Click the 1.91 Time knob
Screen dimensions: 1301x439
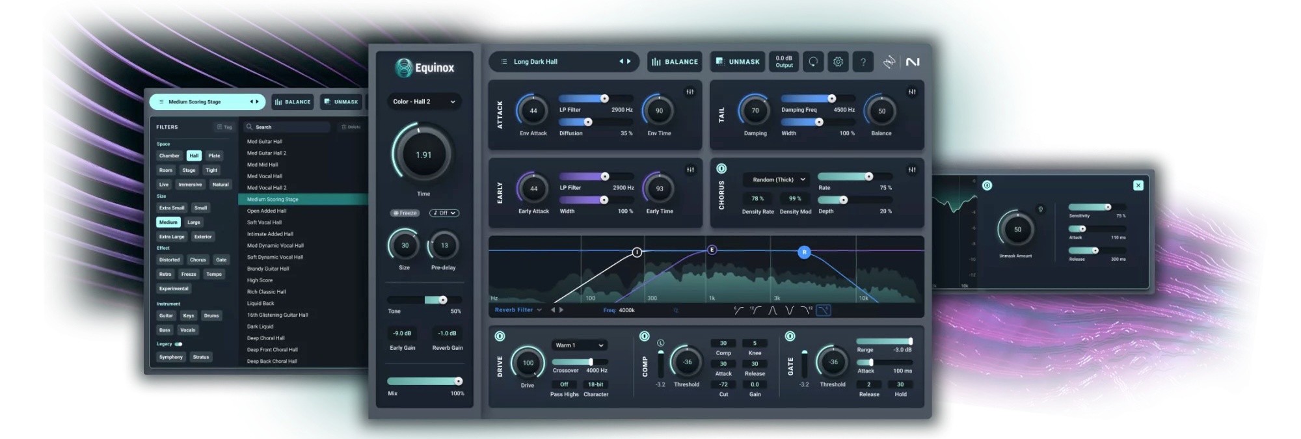pyautogui.click(x=423, y=155)
